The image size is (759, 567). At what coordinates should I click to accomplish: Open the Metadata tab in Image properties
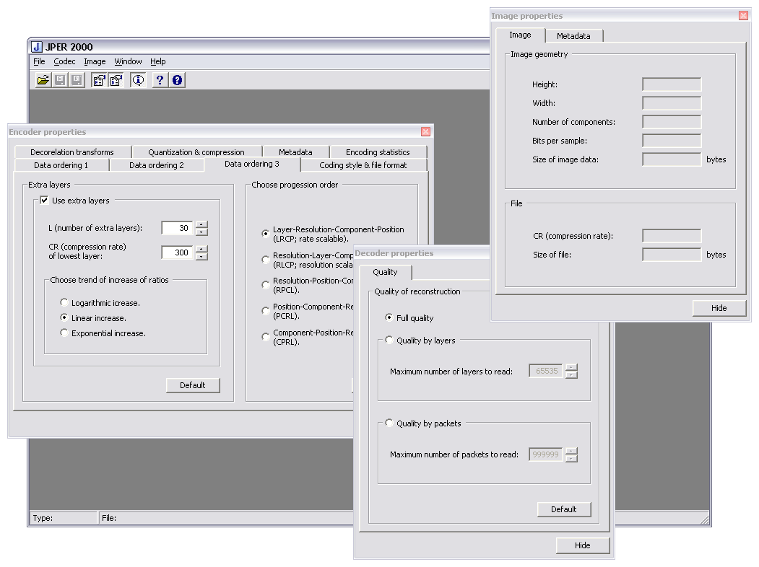(573, 36)
